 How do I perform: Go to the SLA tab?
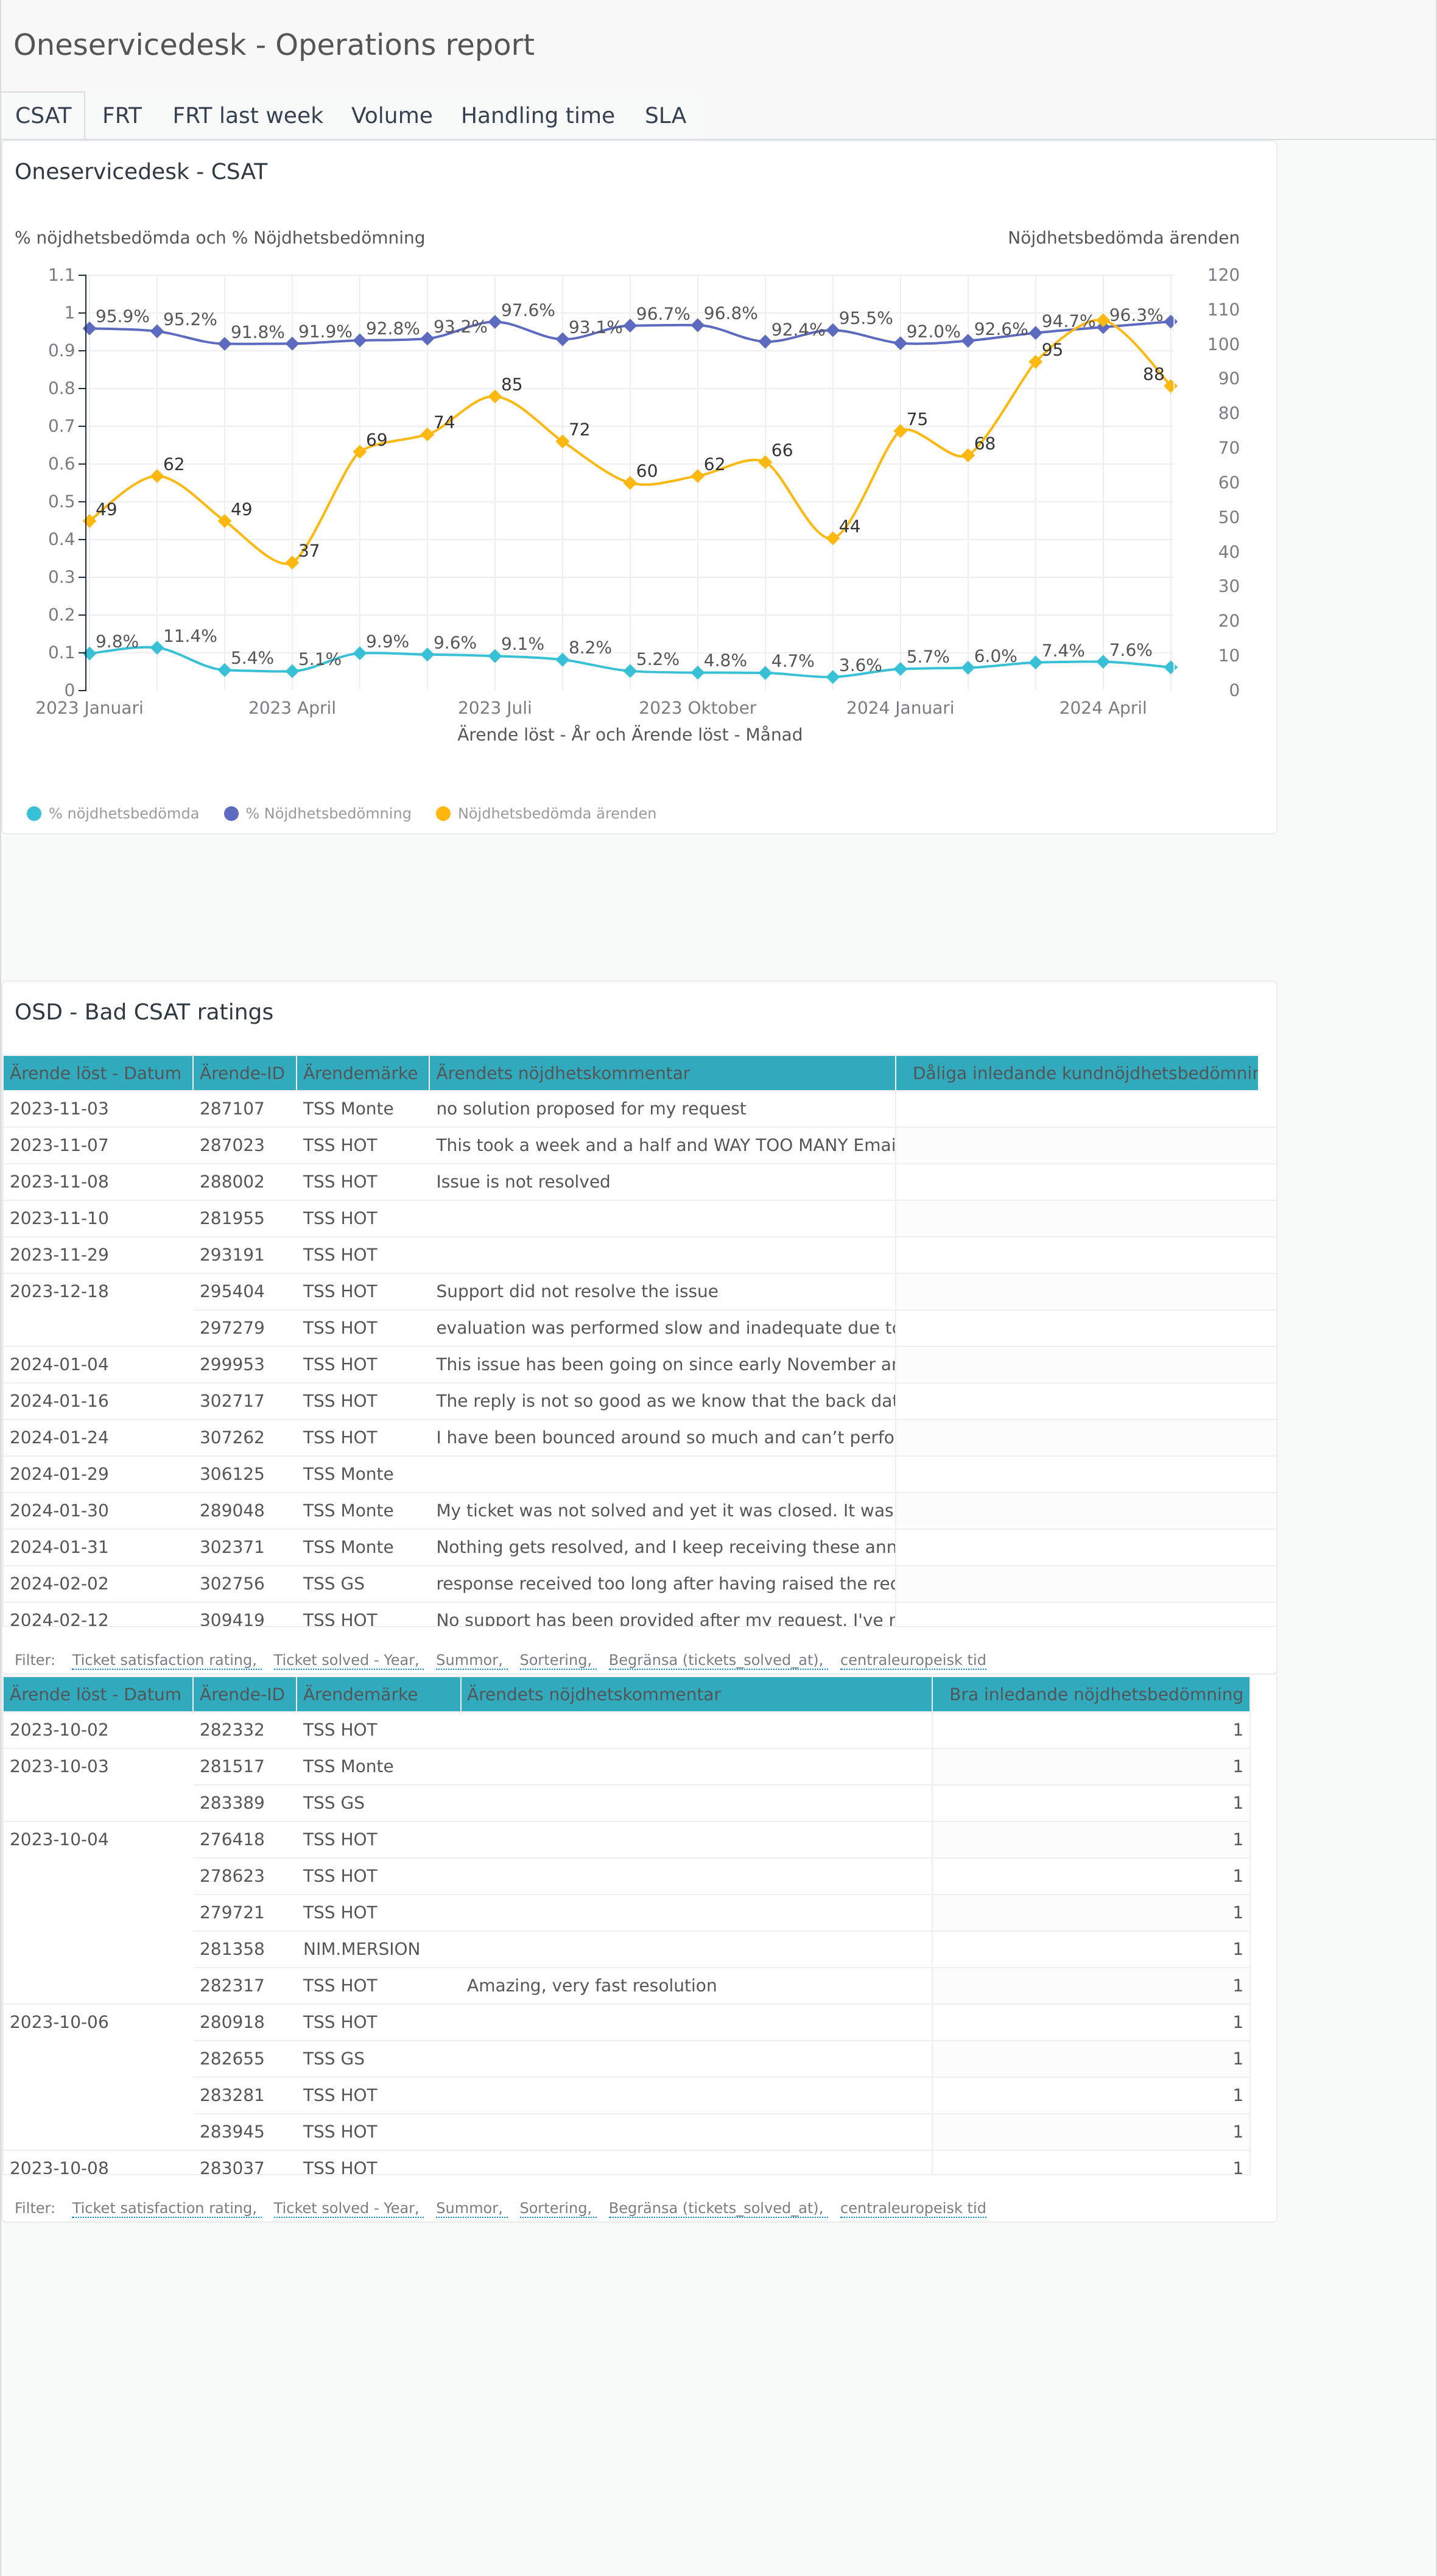[665, 116]
